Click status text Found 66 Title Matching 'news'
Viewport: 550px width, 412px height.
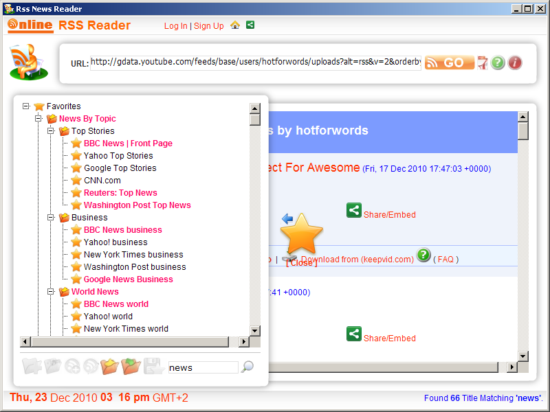click(x=483, y=398)
